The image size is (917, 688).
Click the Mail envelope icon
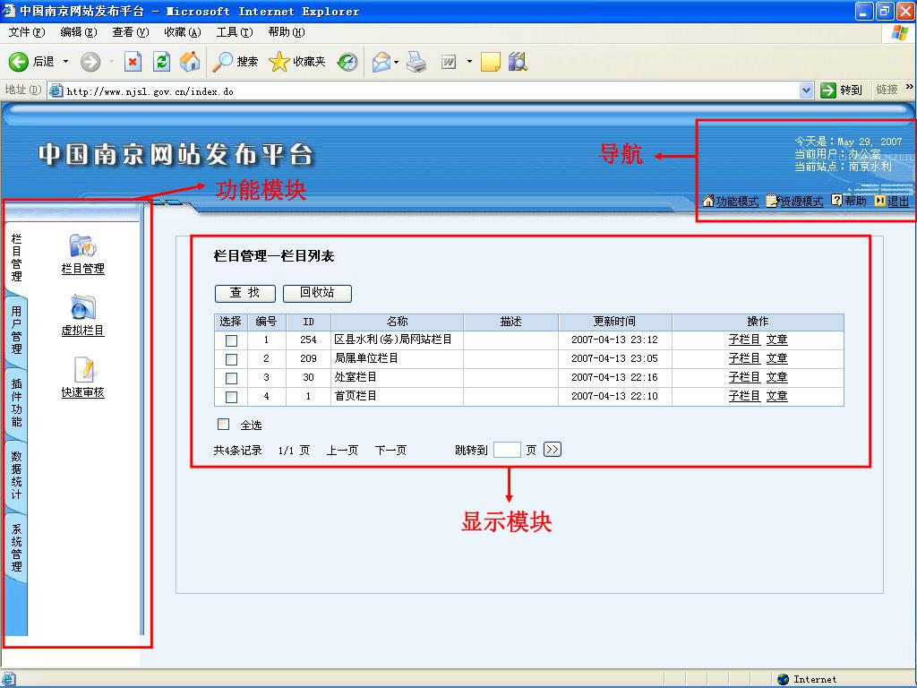(x=381, y=62)
